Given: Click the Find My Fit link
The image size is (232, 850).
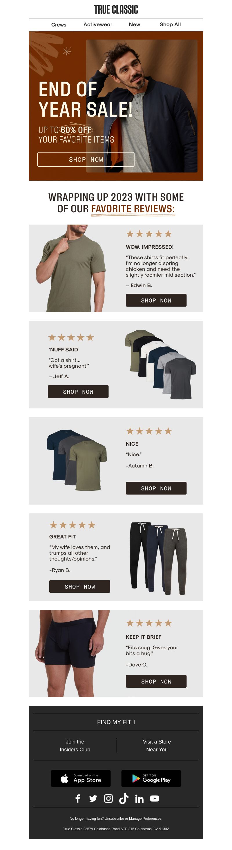Looking at the screenshot, I should [116, 722].
